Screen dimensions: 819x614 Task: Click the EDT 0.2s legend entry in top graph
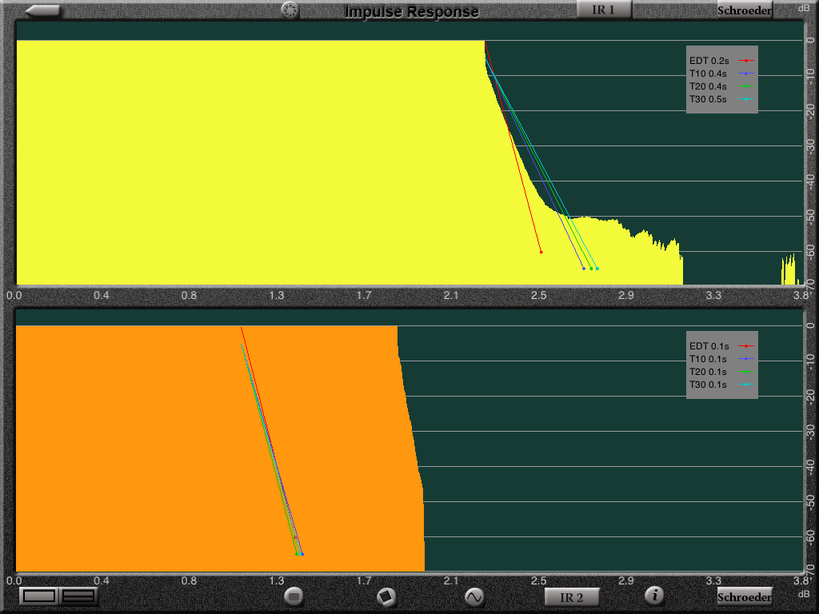tap(721, 61)
